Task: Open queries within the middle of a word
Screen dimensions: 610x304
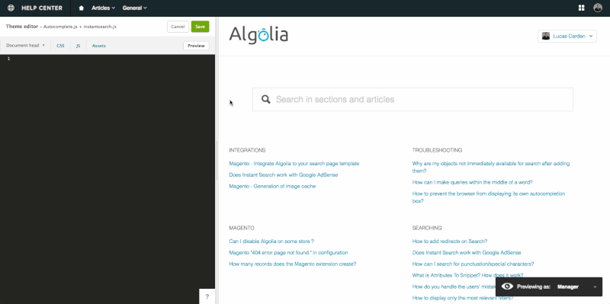Action: coord(472,182)
